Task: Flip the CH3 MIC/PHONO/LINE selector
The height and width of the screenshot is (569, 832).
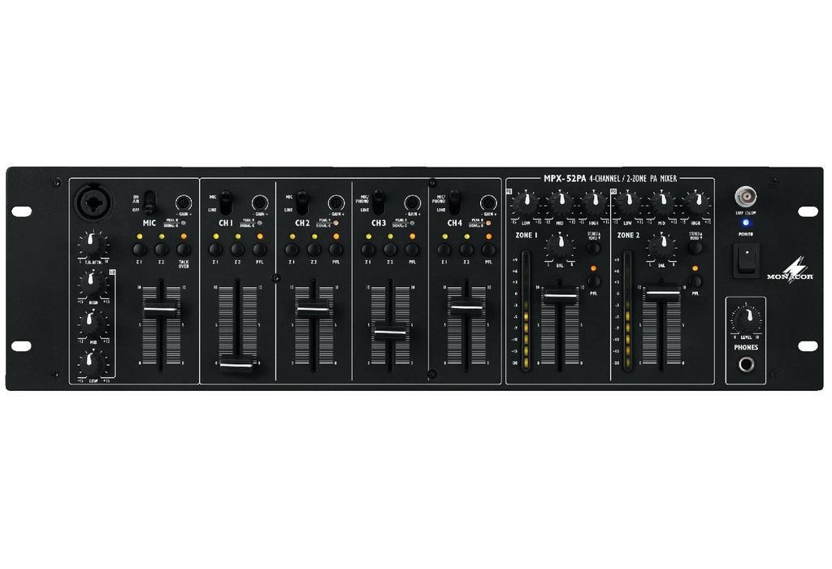Action: (x=377, y=202)
